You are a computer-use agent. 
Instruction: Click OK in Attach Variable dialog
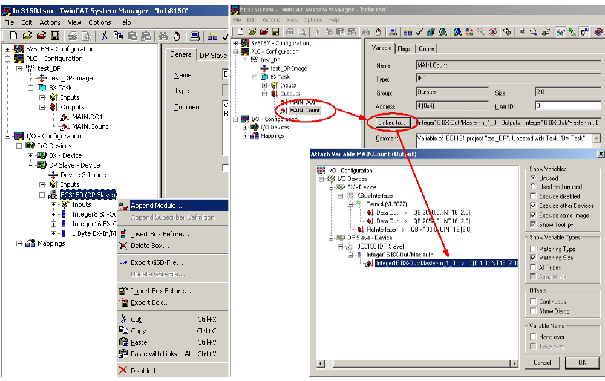tap(582, 362)
